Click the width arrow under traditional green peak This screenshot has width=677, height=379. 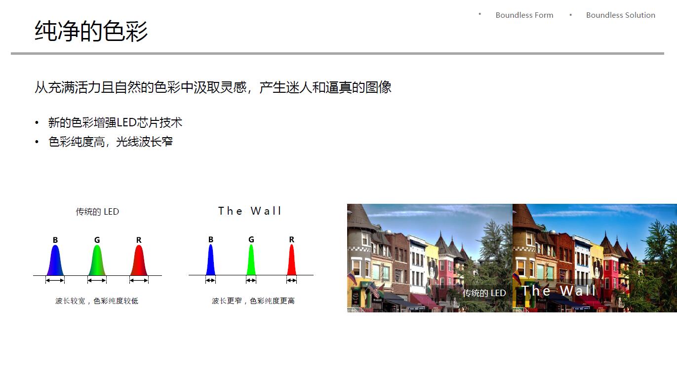click(97, 280)
